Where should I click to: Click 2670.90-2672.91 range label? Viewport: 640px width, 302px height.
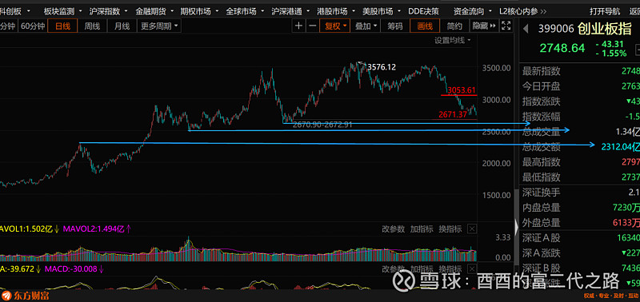tap(322, 125)
